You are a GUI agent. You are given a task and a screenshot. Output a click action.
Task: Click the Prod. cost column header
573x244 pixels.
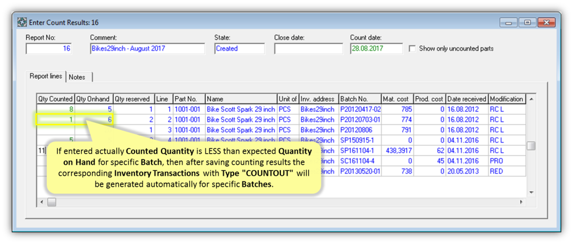click(429, 99)
